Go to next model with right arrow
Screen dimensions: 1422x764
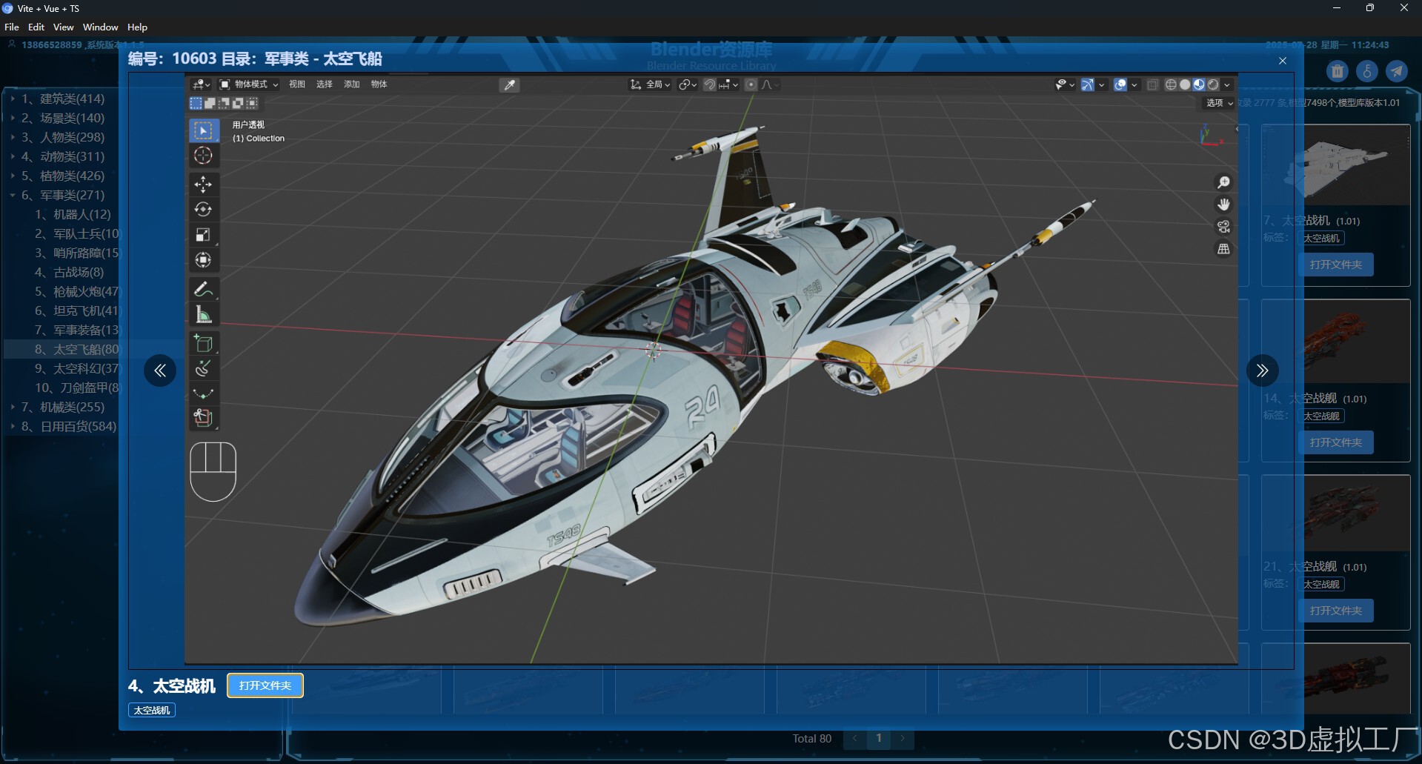click(x=1263, y=371)
